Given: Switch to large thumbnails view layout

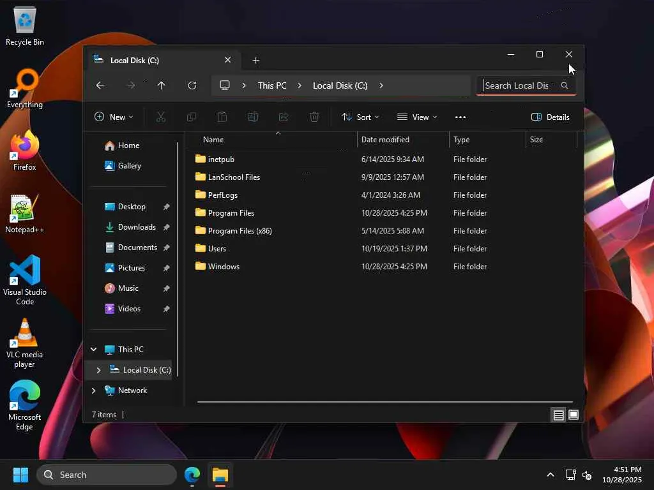Looking at the screenshot, I should 574,415.
